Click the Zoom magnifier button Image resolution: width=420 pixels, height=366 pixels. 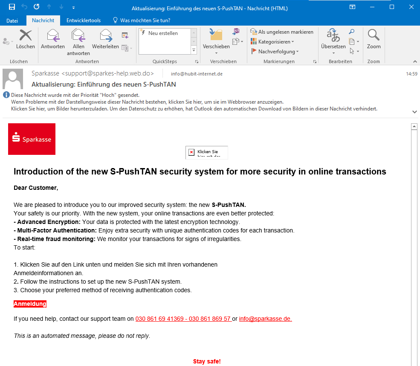coord(374,39)
